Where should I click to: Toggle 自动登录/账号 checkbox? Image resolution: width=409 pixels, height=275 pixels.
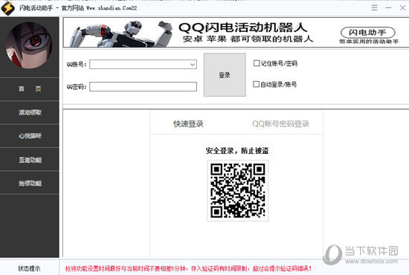pyautogui.click(x=256, y=84)
